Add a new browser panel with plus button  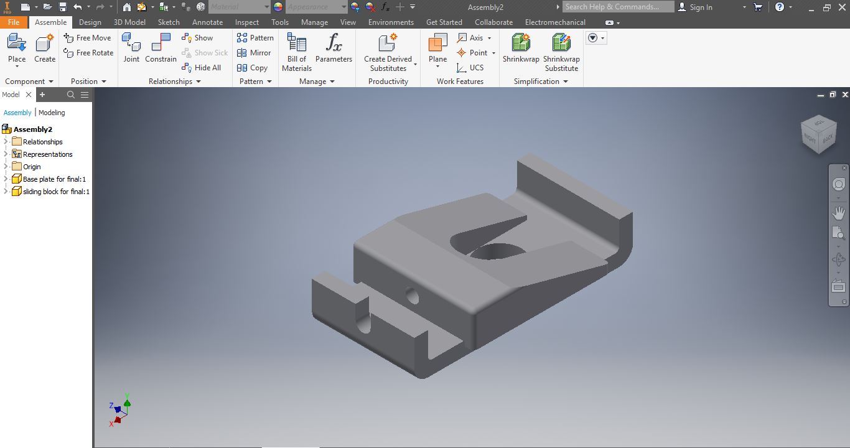tap(42, 95)
